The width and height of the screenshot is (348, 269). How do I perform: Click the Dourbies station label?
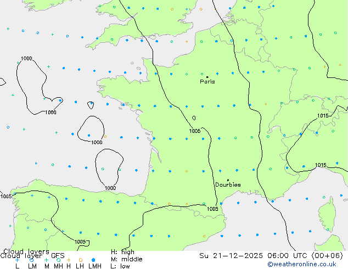tap(228, 184)
